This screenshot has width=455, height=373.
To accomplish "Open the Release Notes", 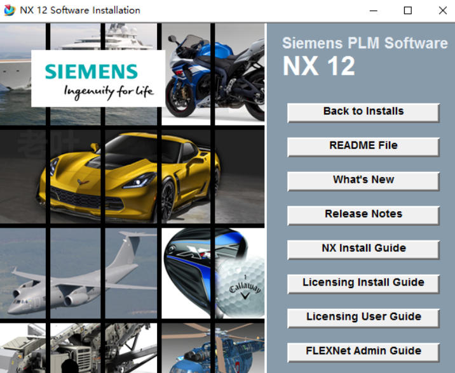I will (363, 214).
